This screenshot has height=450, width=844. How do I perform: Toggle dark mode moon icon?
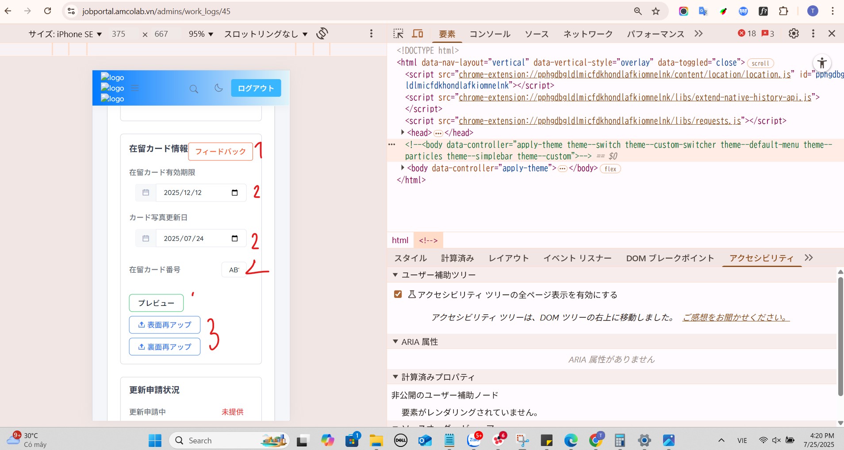pos(219,88)
